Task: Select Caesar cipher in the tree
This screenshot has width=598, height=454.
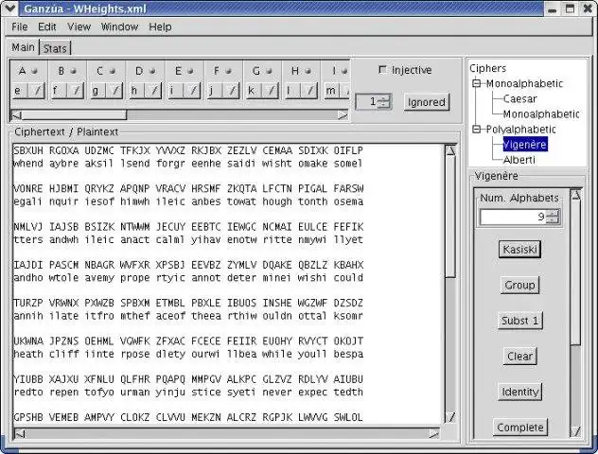Action: (519, 98)
